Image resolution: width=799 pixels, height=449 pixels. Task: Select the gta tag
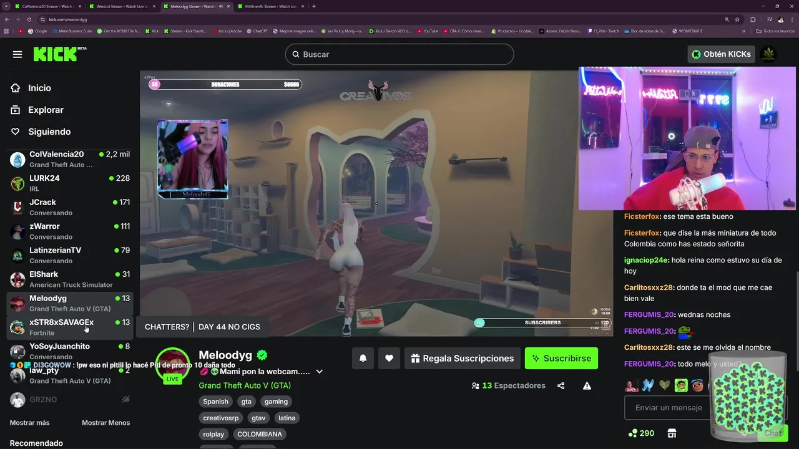[x=246, y=402]
